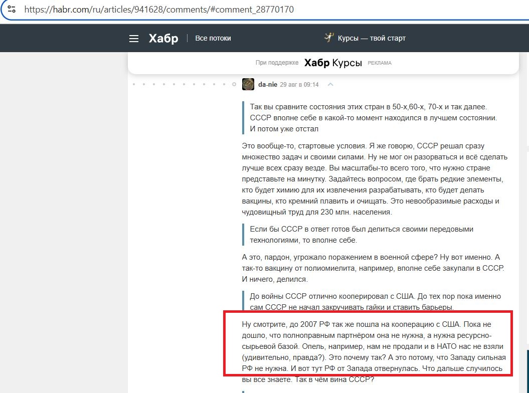This screenshot has width=529, height=393.
Task: Click the first dot of the thread indent line
Action: pos(134,85)
